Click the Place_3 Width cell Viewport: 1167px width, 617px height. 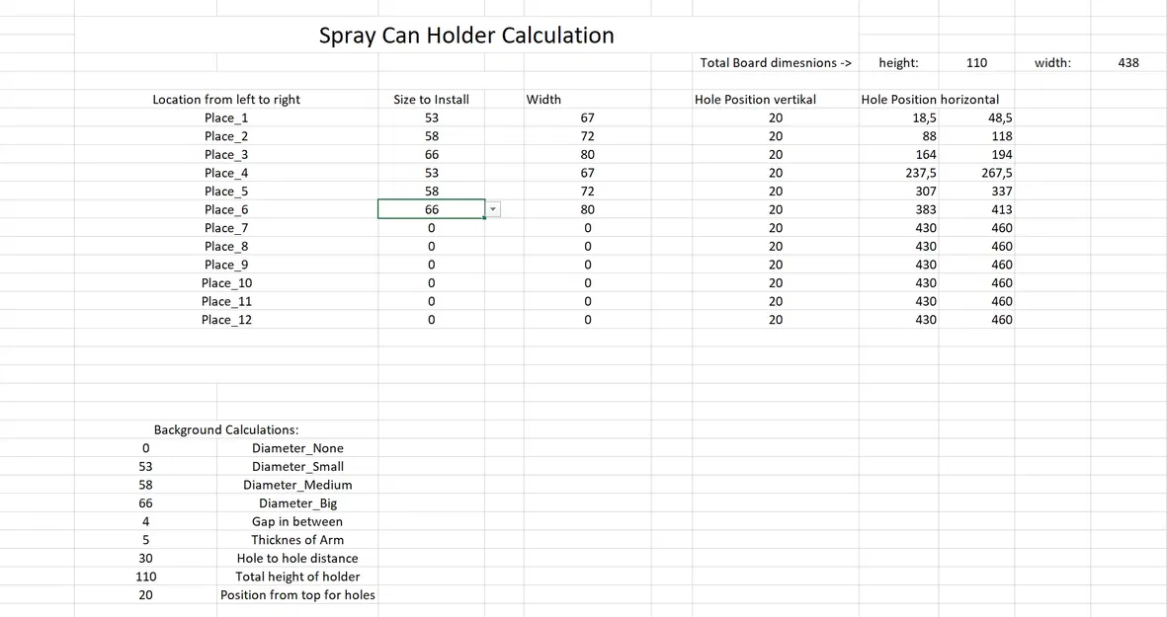pyautogui.click(x=587, y=154)
